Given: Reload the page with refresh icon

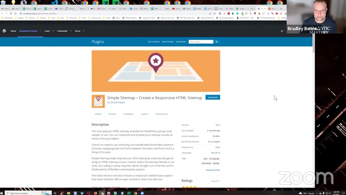Looking at the screenshot, I should point(11,13).
